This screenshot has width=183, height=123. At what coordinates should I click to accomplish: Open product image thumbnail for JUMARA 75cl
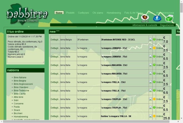[151, 57]
